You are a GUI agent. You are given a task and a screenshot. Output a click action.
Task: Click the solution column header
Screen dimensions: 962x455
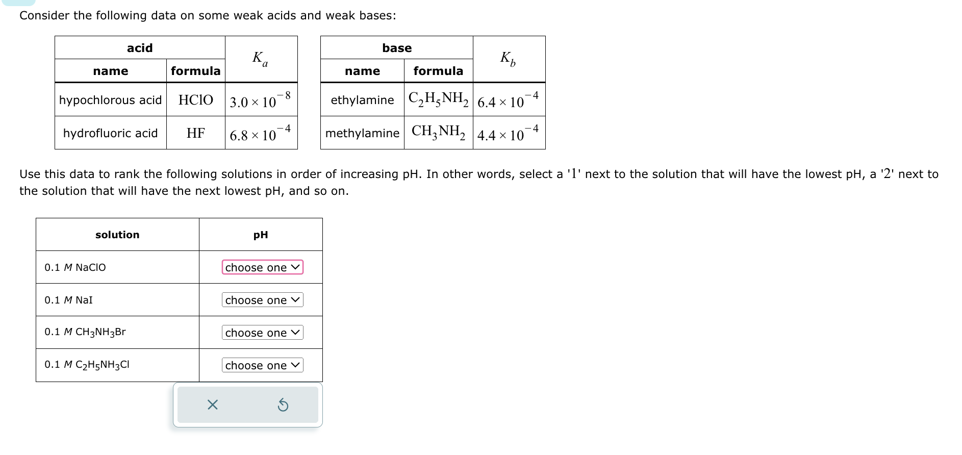tap(117, 234)
